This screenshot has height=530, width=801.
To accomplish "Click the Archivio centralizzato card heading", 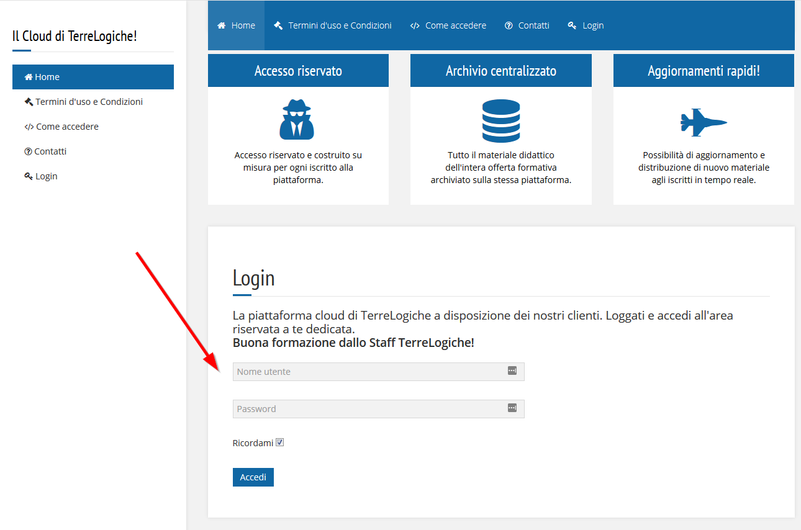I will [x=501, y=71].
